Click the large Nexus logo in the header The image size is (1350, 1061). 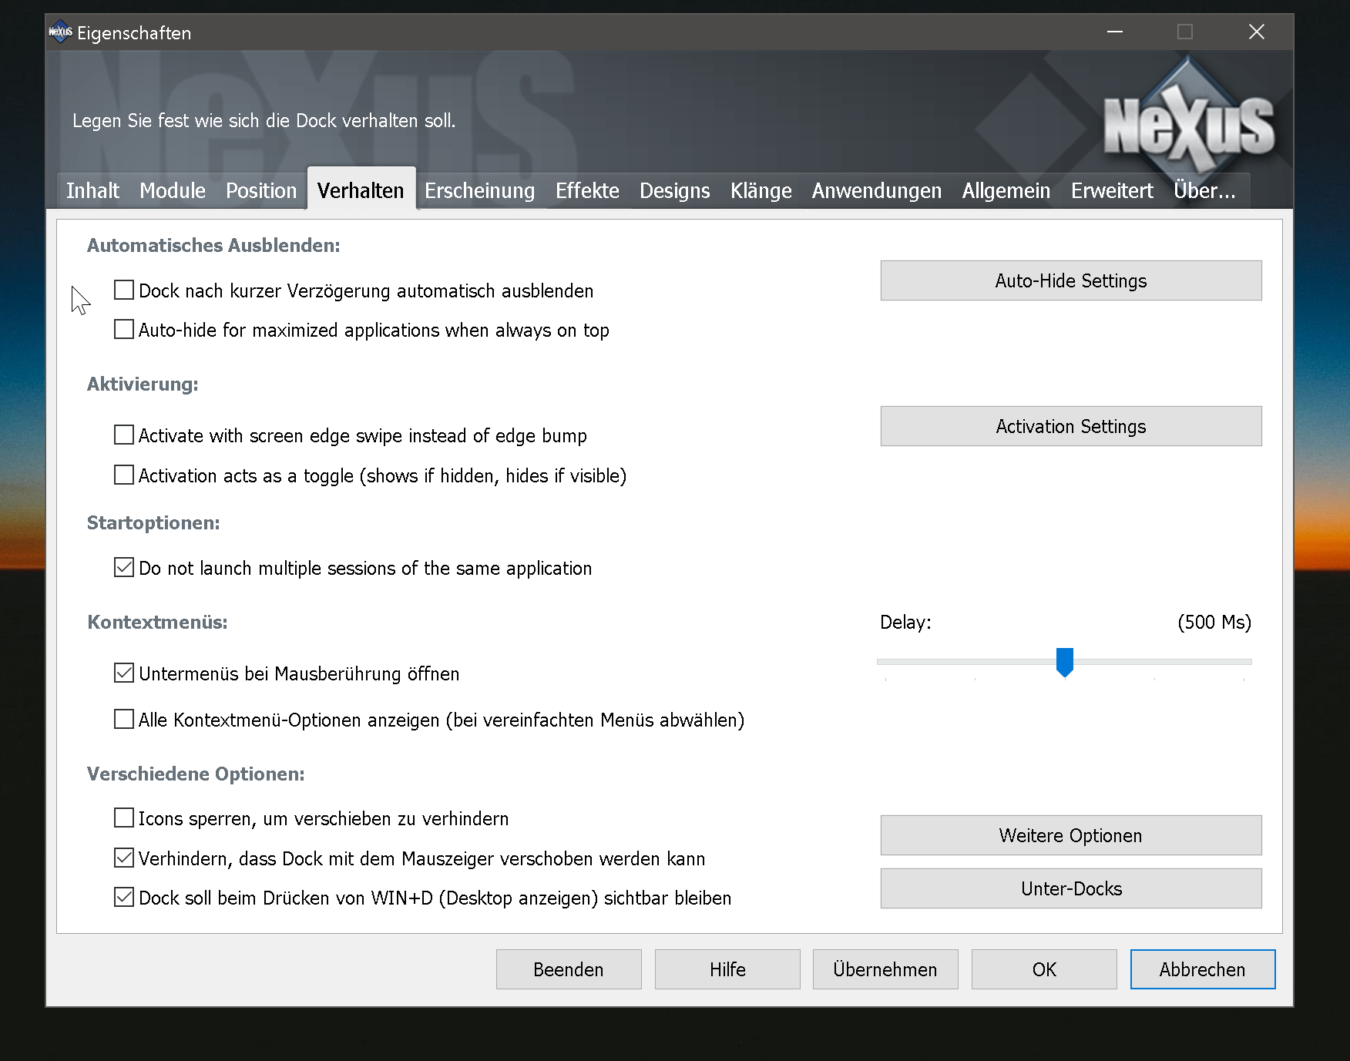click(1188, 123)
